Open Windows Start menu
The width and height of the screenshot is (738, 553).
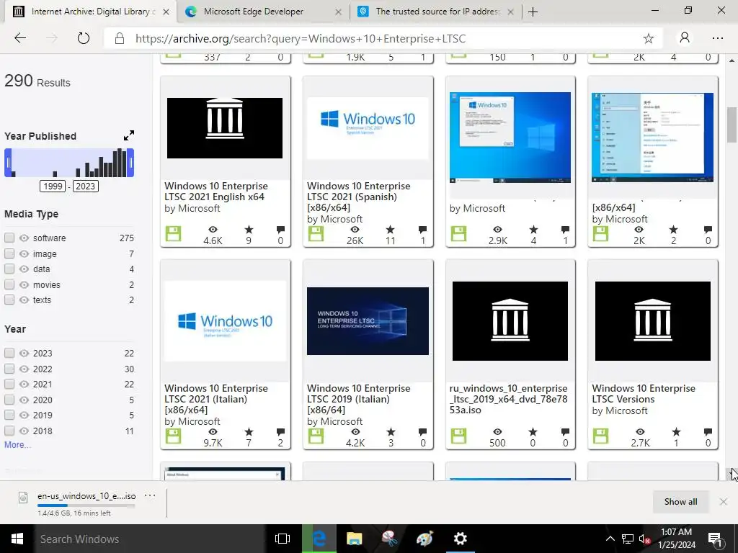click(17, 539)
